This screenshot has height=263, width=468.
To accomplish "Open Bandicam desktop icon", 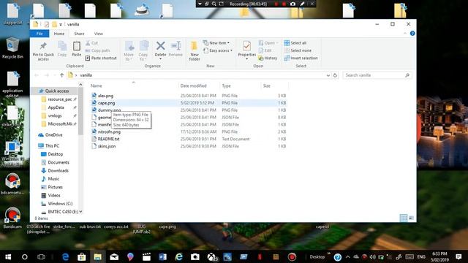I will 12,218.
